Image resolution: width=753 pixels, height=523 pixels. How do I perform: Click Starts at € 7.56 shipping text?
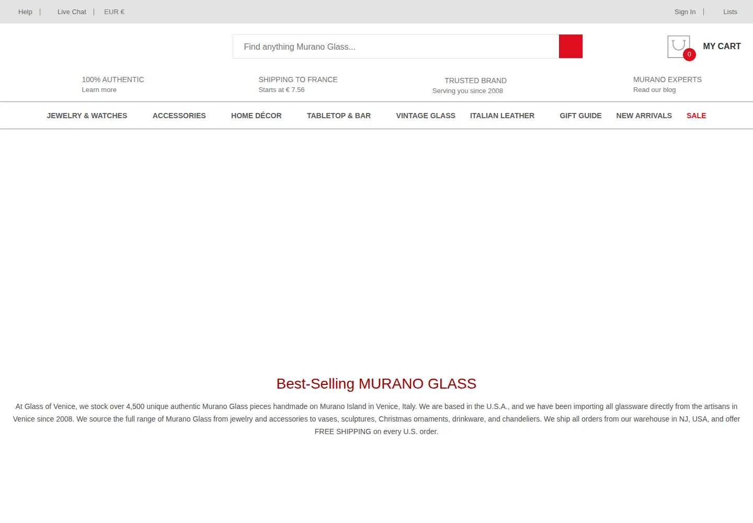[x=281, y=90]
